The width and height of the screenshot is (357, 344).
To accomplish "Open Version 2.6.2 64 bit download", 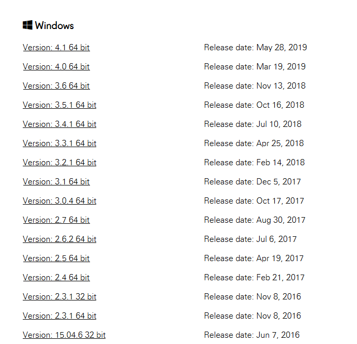I will click(59, 239).
